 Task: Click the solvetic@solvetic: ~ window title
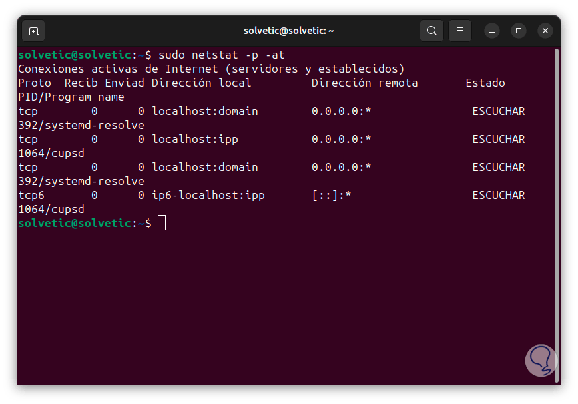coord(288,31)
